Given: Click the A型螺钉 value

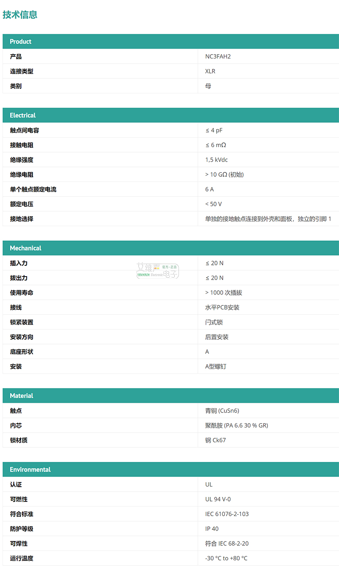Looking at the screenshot, I should 216,366.
